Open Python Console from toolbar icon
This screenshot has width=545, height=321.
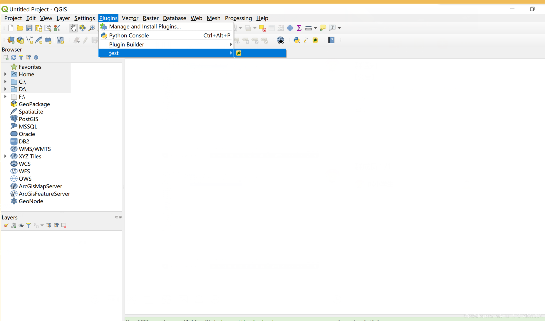point(297,40)
